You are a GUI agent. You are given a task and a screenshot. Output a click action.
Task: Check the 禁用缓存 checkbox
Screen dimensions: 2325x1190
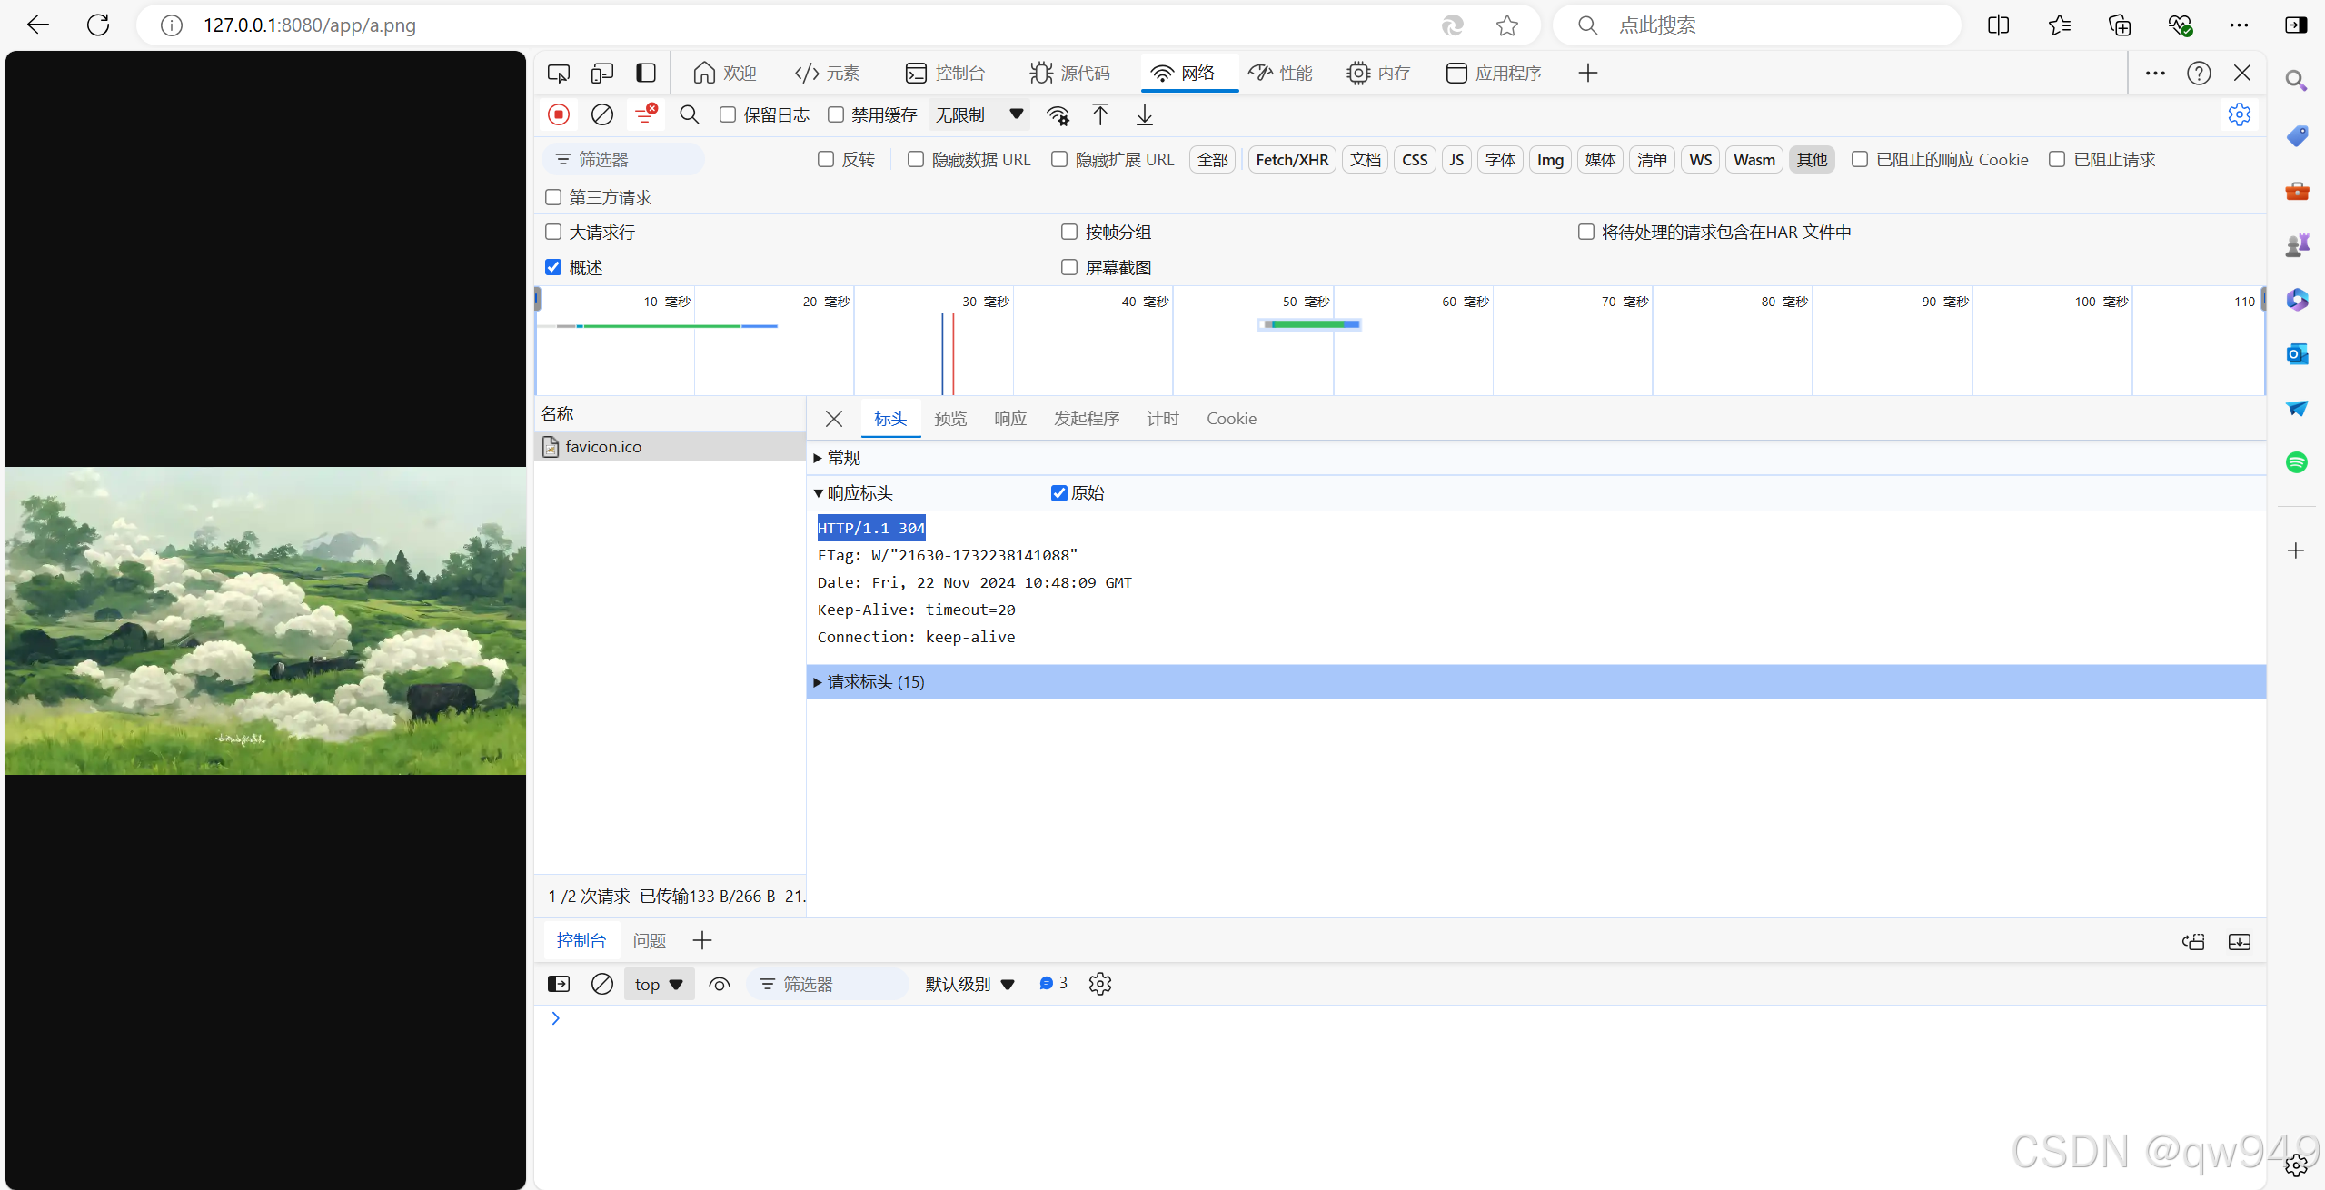836,114
